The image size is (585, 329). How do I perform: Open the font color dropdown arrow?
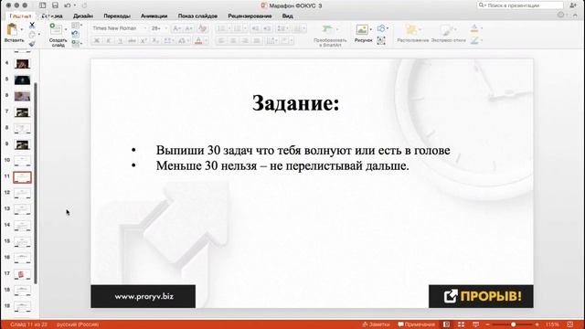point(206,40)
